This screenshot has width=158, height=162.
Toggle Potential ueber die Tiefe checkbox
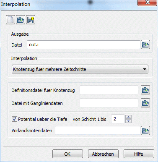click(x=14, y=119)
